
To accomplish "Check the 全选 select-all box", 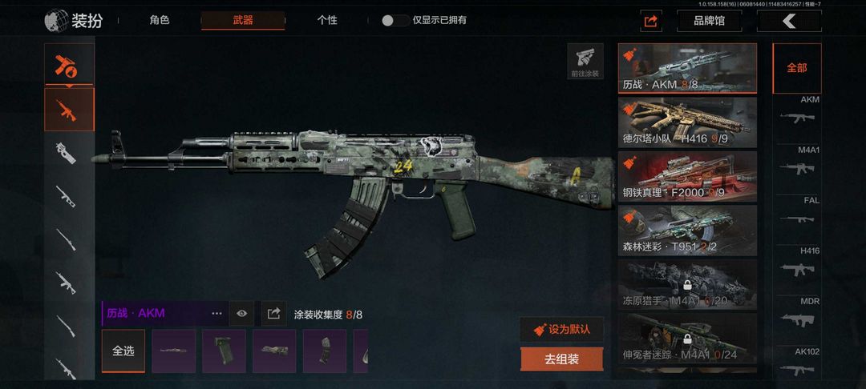I will pos(123,351).
